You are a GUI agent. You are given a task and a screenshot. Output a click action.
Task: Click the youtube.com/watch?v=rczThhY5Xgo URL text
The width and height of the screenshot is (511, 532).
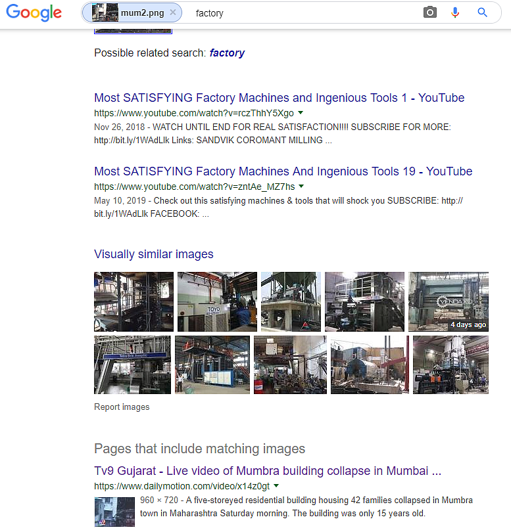[193, 113]
